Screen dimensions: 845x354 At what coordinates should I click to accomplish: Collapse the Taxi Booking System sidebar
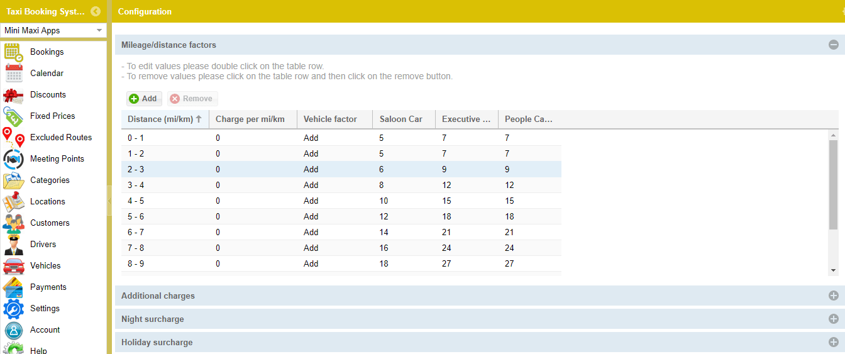pyautogui.click(x=96, y=11)
